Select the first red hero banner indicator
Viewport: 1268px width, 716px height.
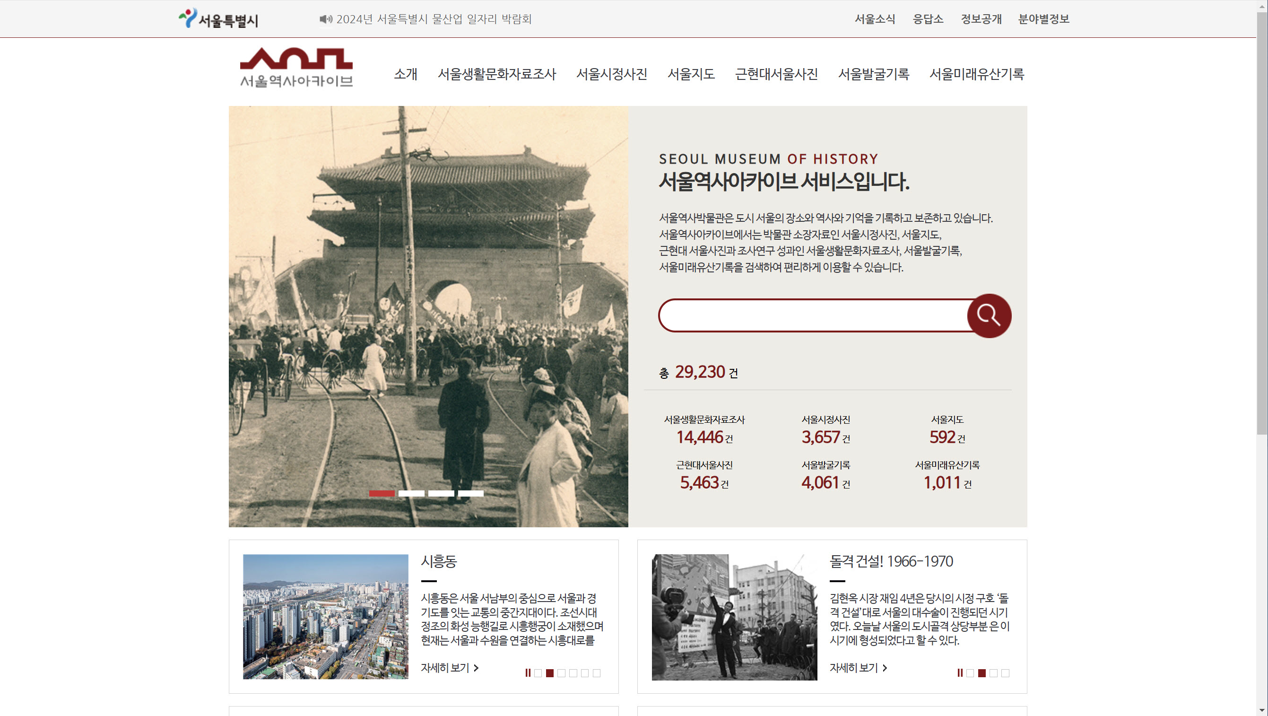[x=382, y=493]
